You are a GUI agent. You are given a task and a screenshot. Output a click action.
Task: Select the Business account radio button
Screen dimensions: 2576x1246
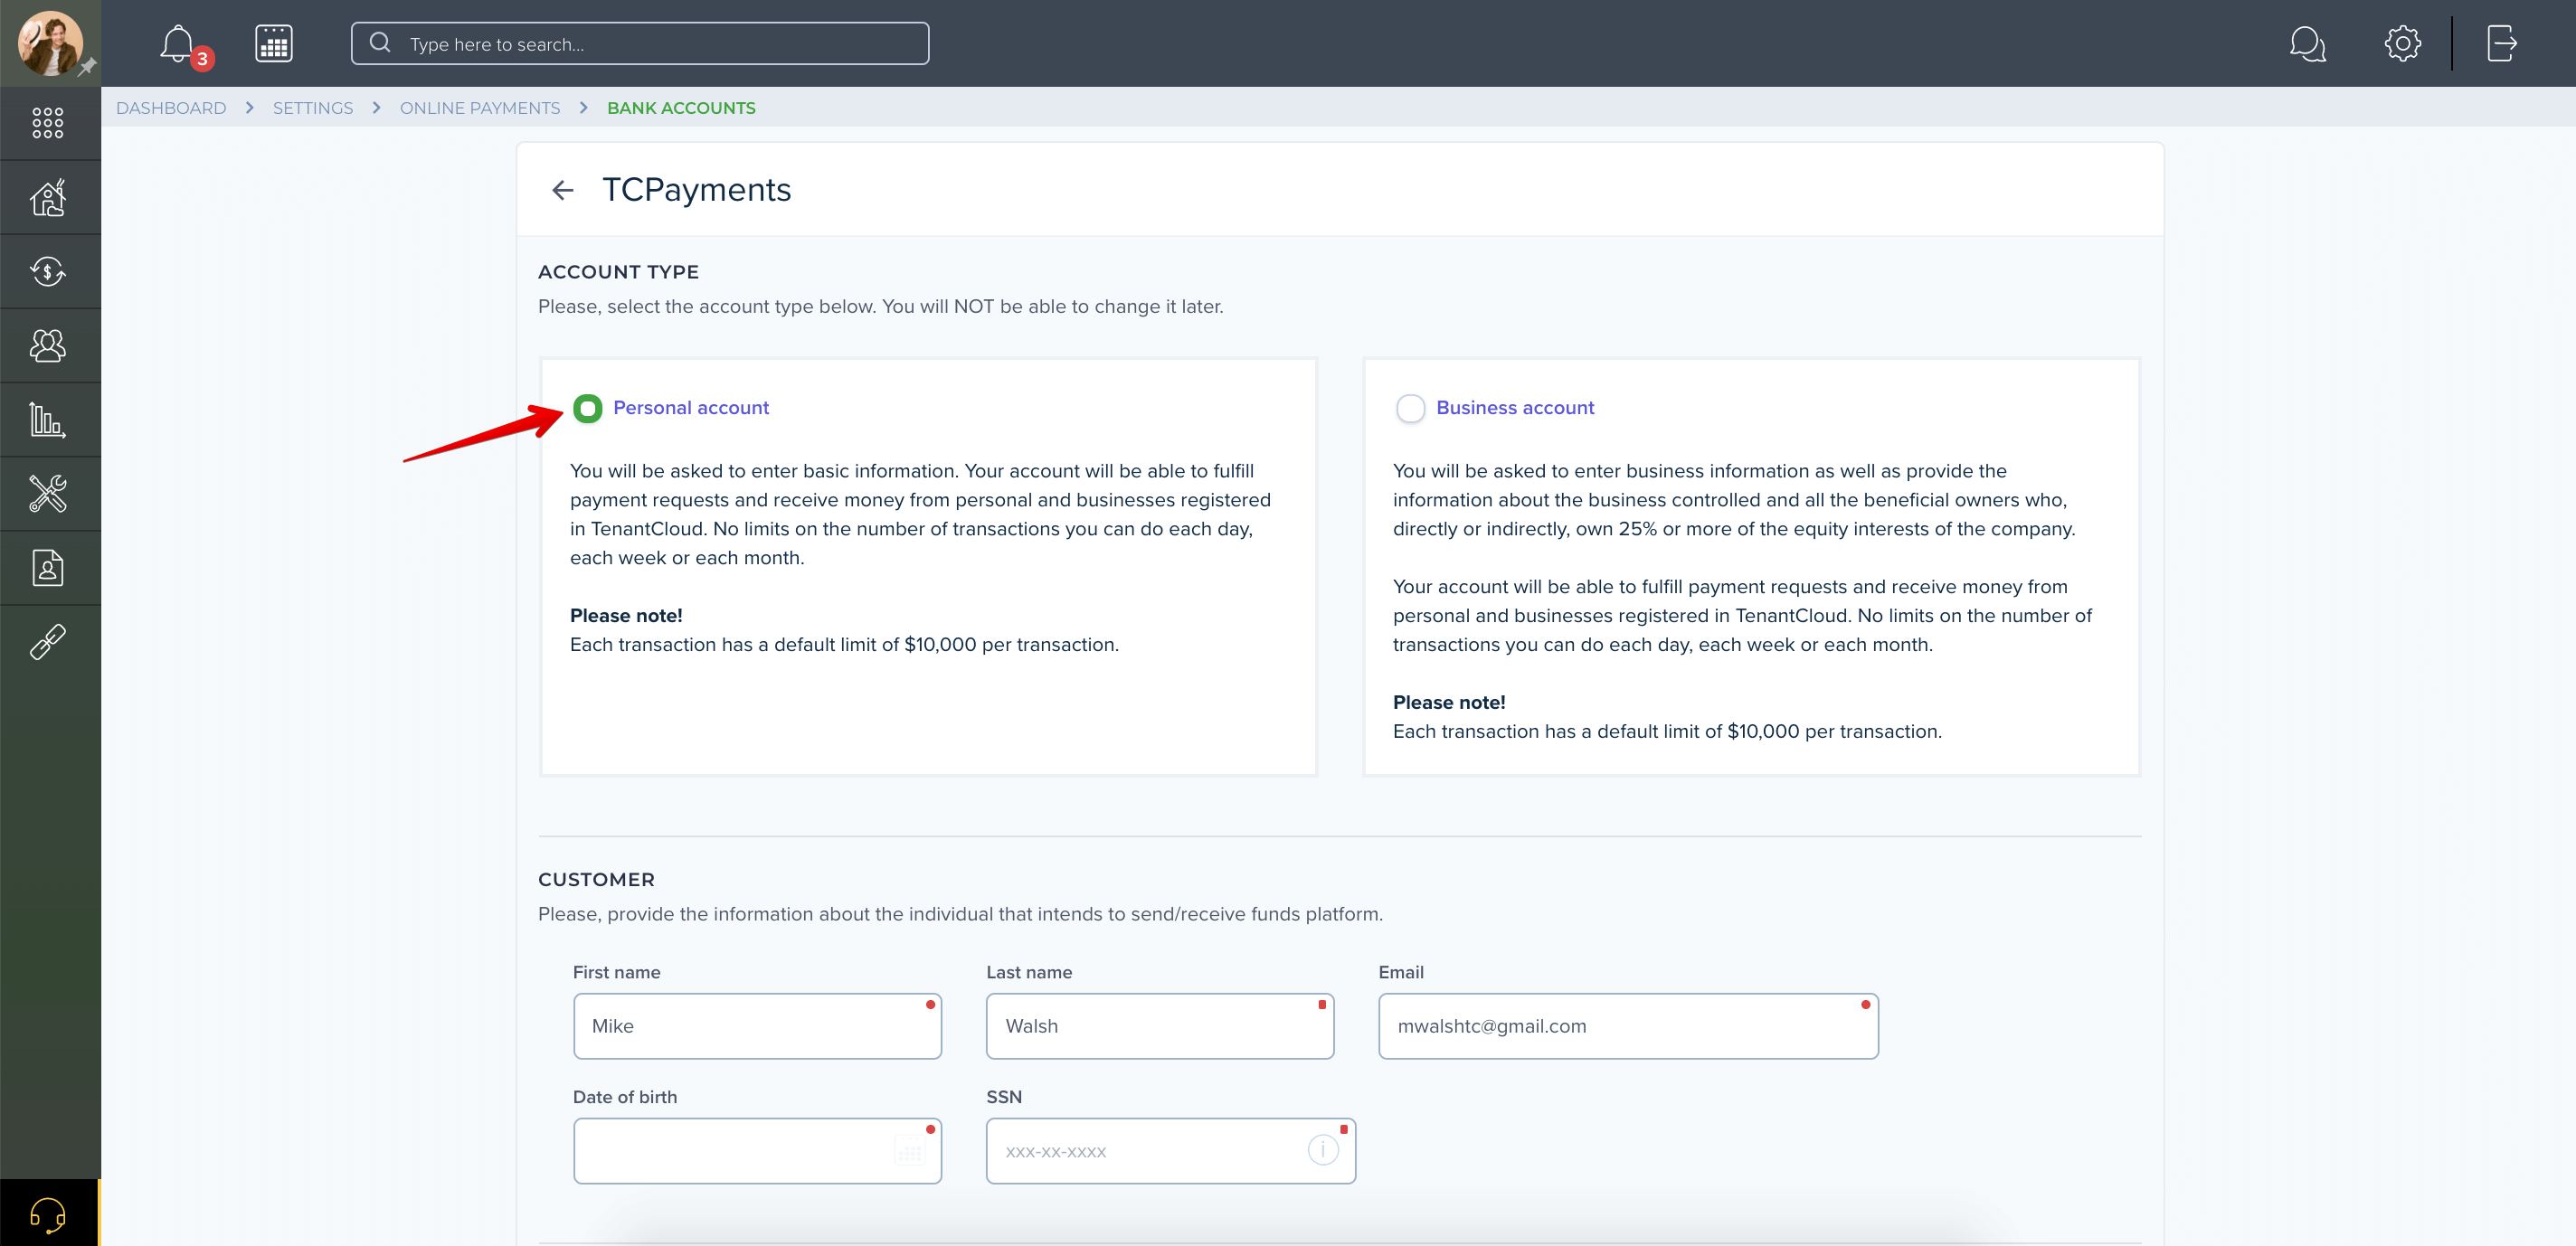[1410, 408]
